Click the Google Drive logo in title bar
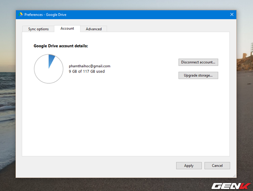 (21, 14)
